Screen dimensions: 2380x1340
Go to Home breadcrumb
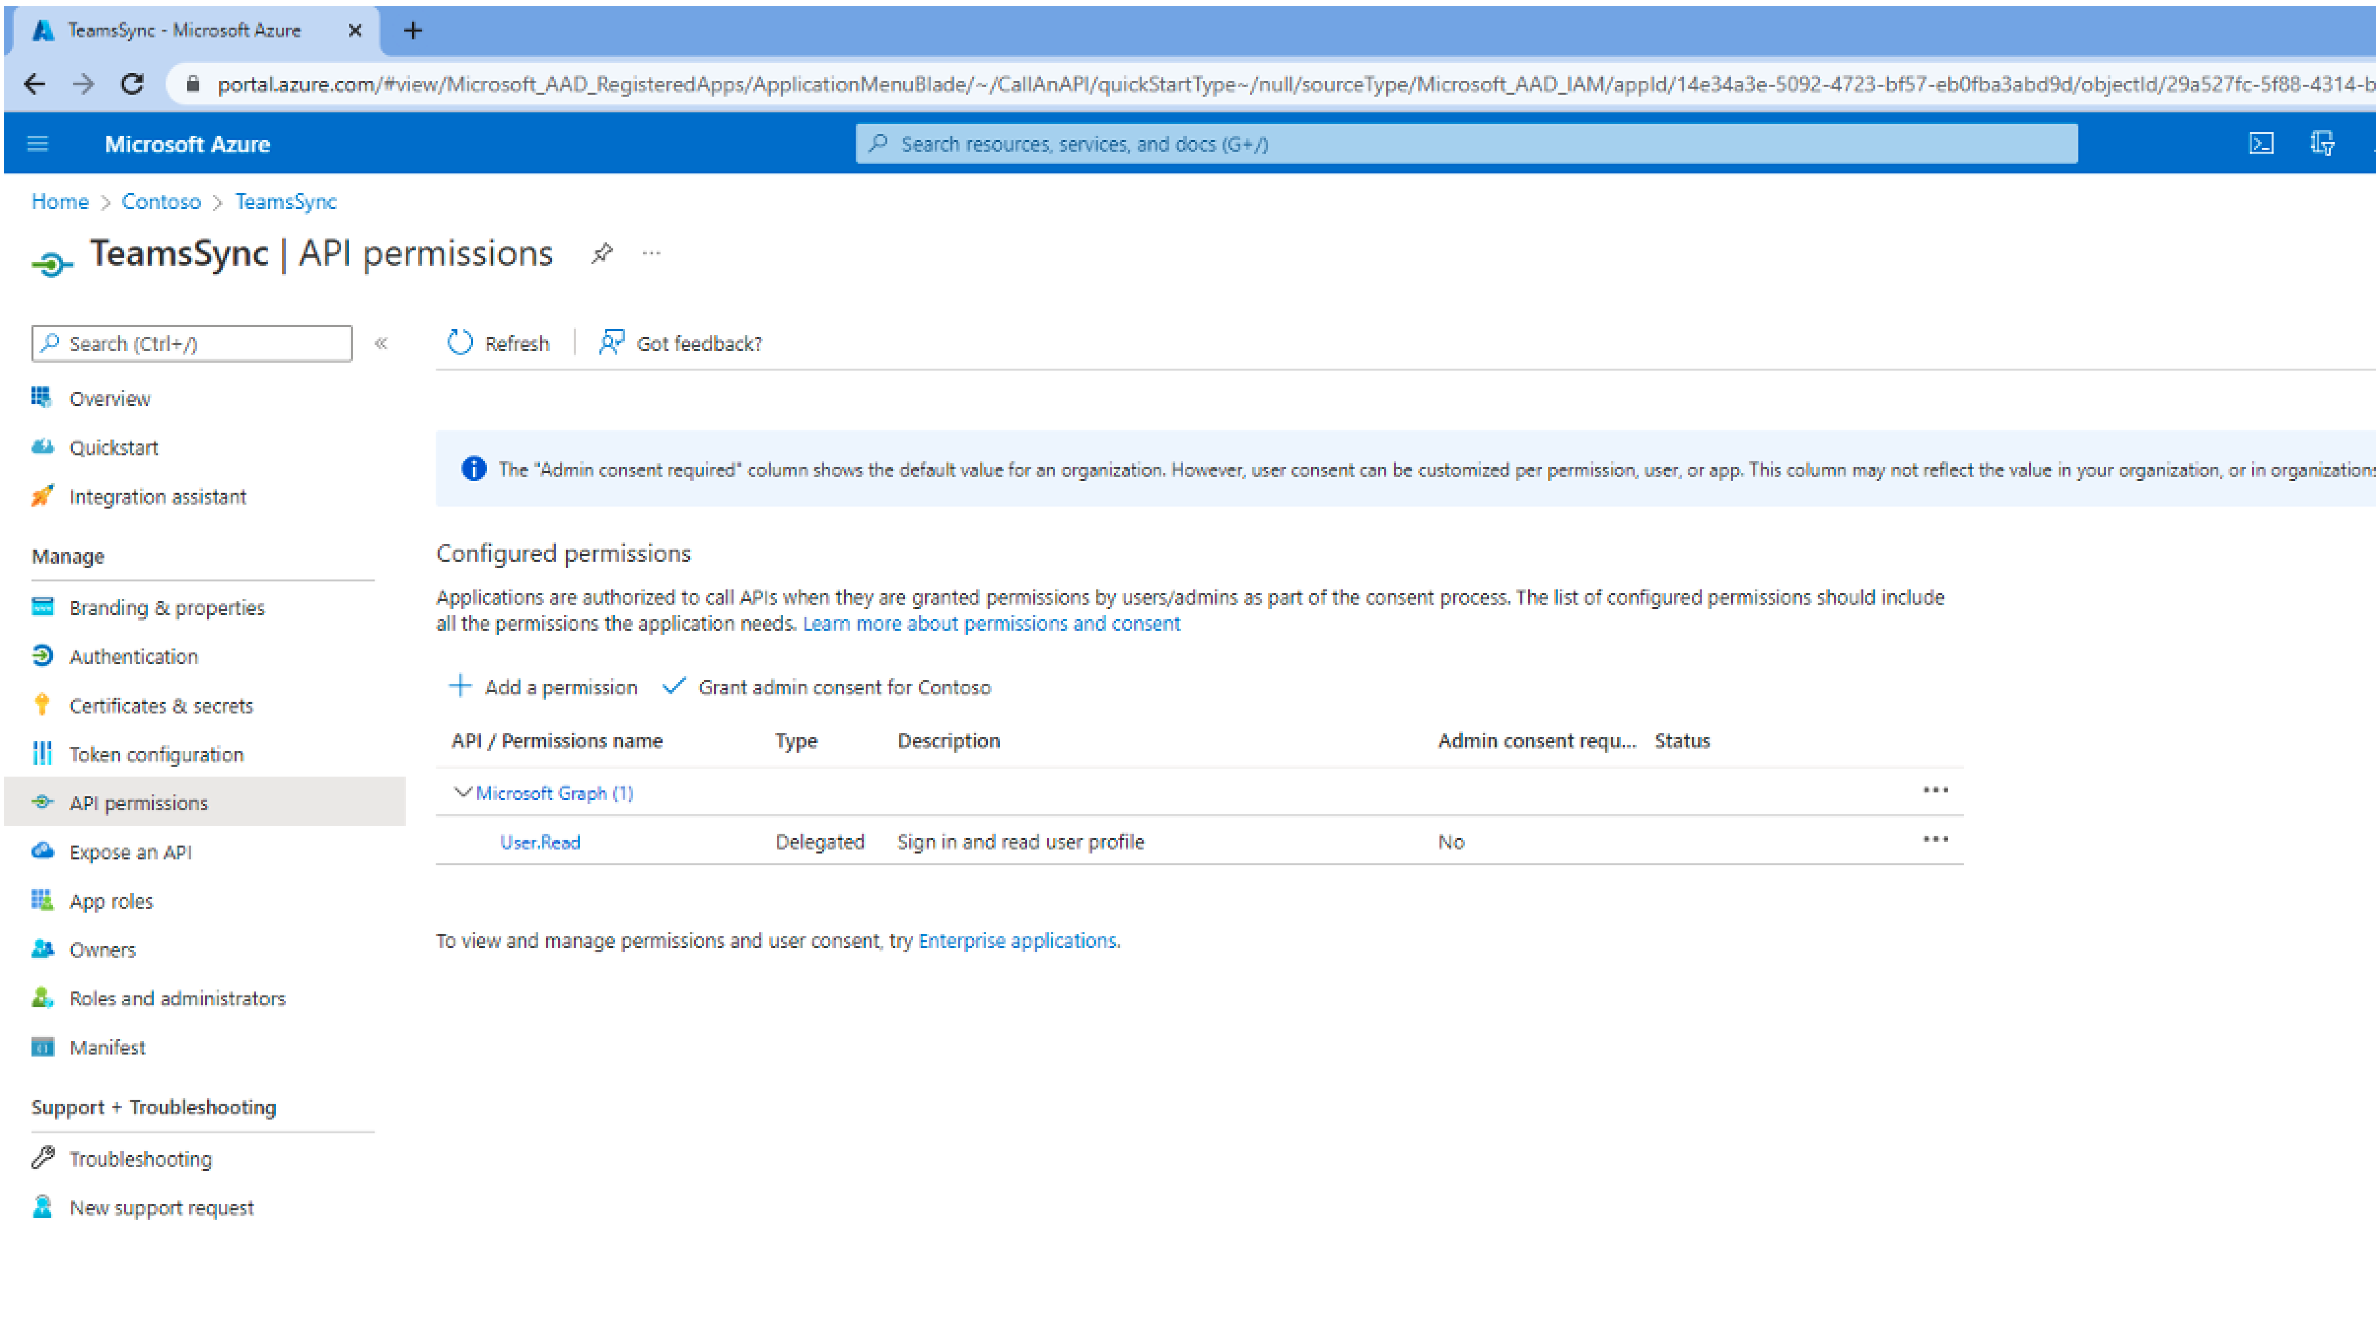tap(60, 201)
